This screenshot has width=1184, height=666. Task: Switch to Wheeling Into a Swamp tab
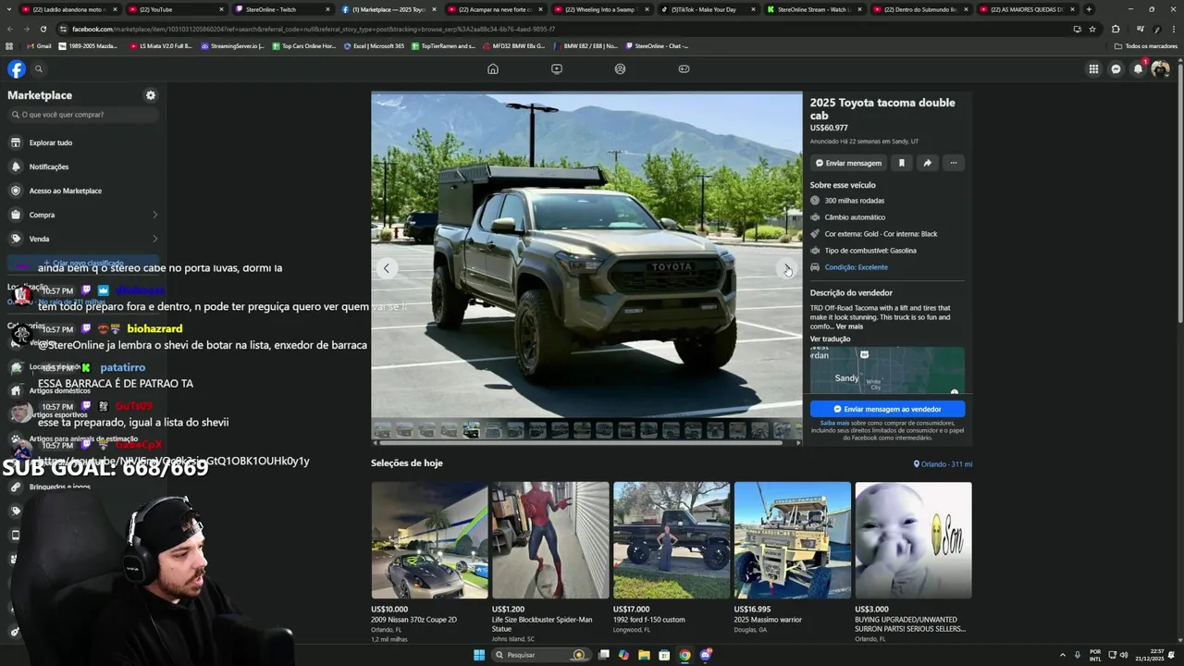click(x=601, y=9)
